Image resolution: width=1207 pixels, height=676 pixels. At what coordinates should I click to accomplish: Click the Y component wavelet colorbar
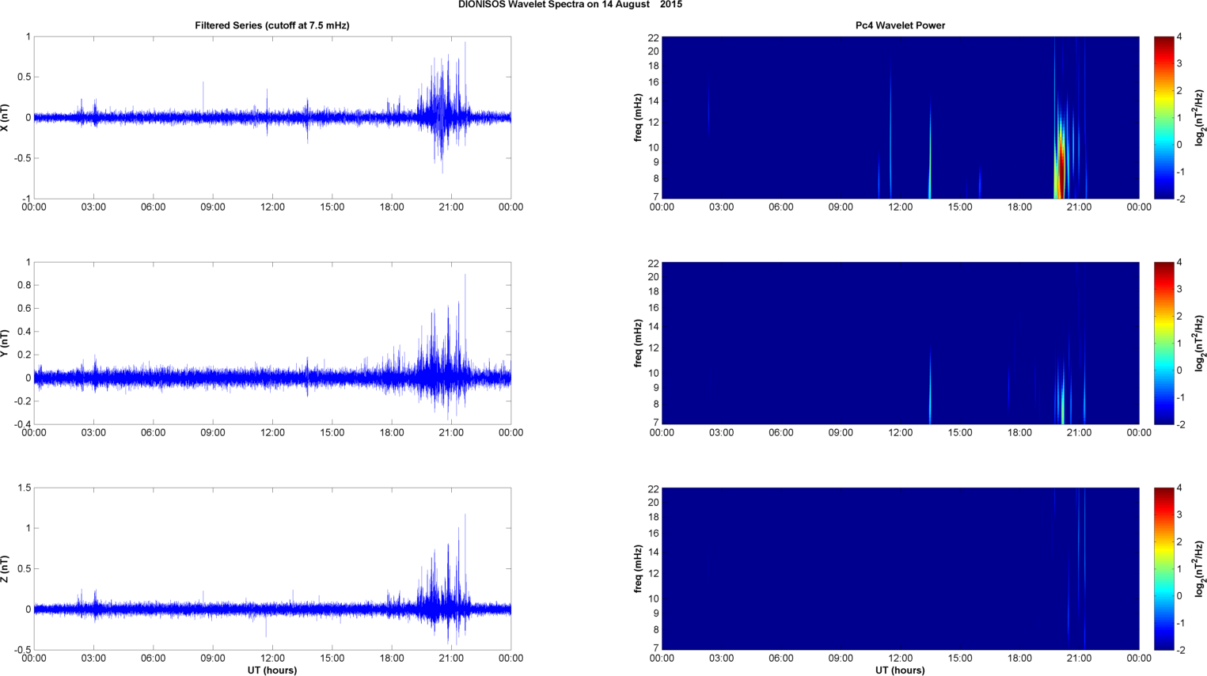pyautogui.click(x=1163, y=343)
